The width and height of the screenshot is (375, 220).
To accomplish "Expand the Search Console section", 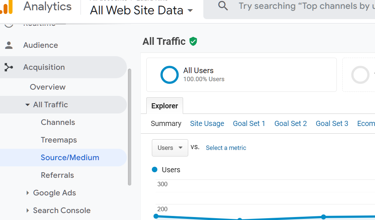I will tap(28, 210).
